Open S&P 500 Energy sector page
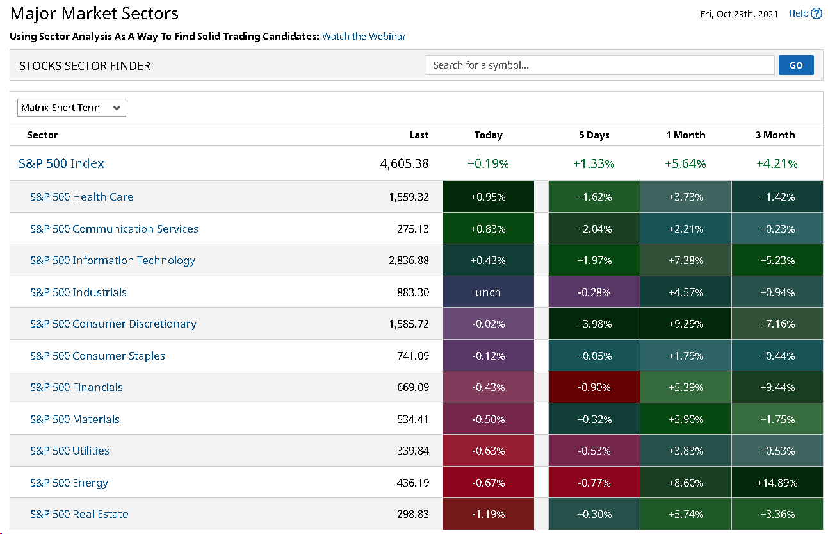 pos(69,483)
